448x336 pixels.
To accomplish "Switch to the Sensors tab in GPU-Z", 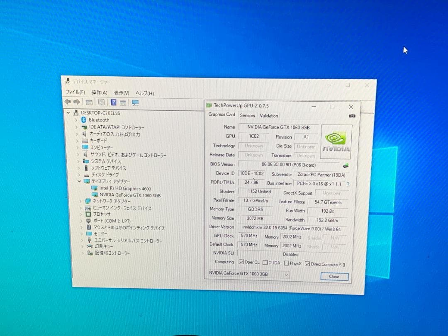I will coord(247,115).
